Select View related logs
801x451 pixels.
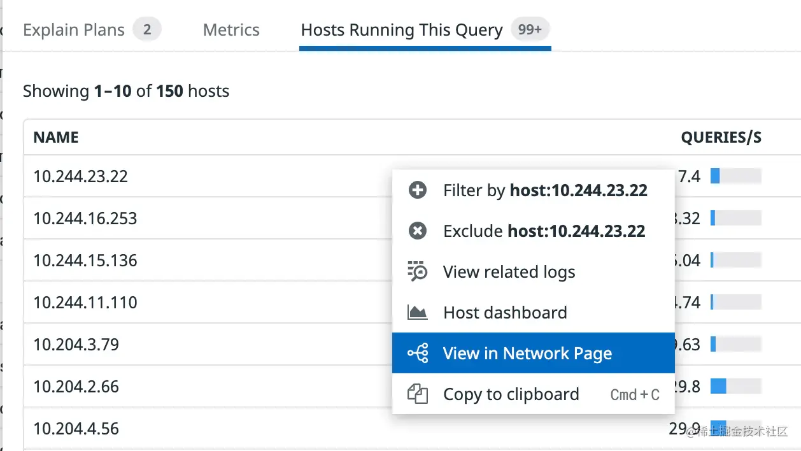click(534, 272)
